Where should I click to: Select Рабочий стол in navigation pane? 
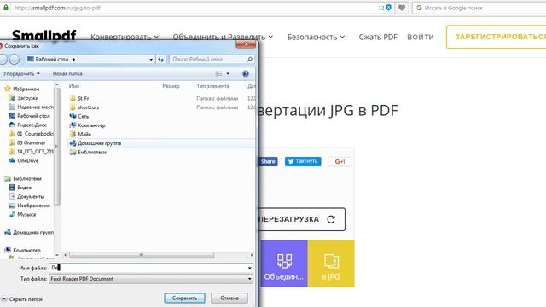pyautogui.click(x=33, y=116)
